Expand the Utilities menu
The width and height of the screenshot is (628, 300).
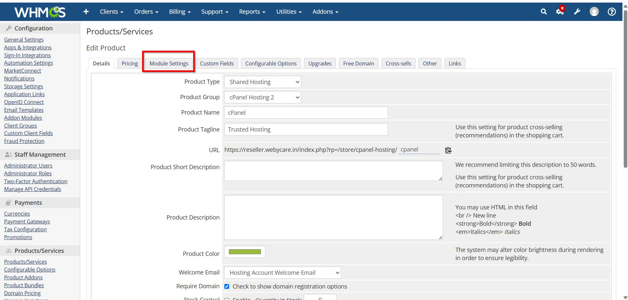[289, 12]
